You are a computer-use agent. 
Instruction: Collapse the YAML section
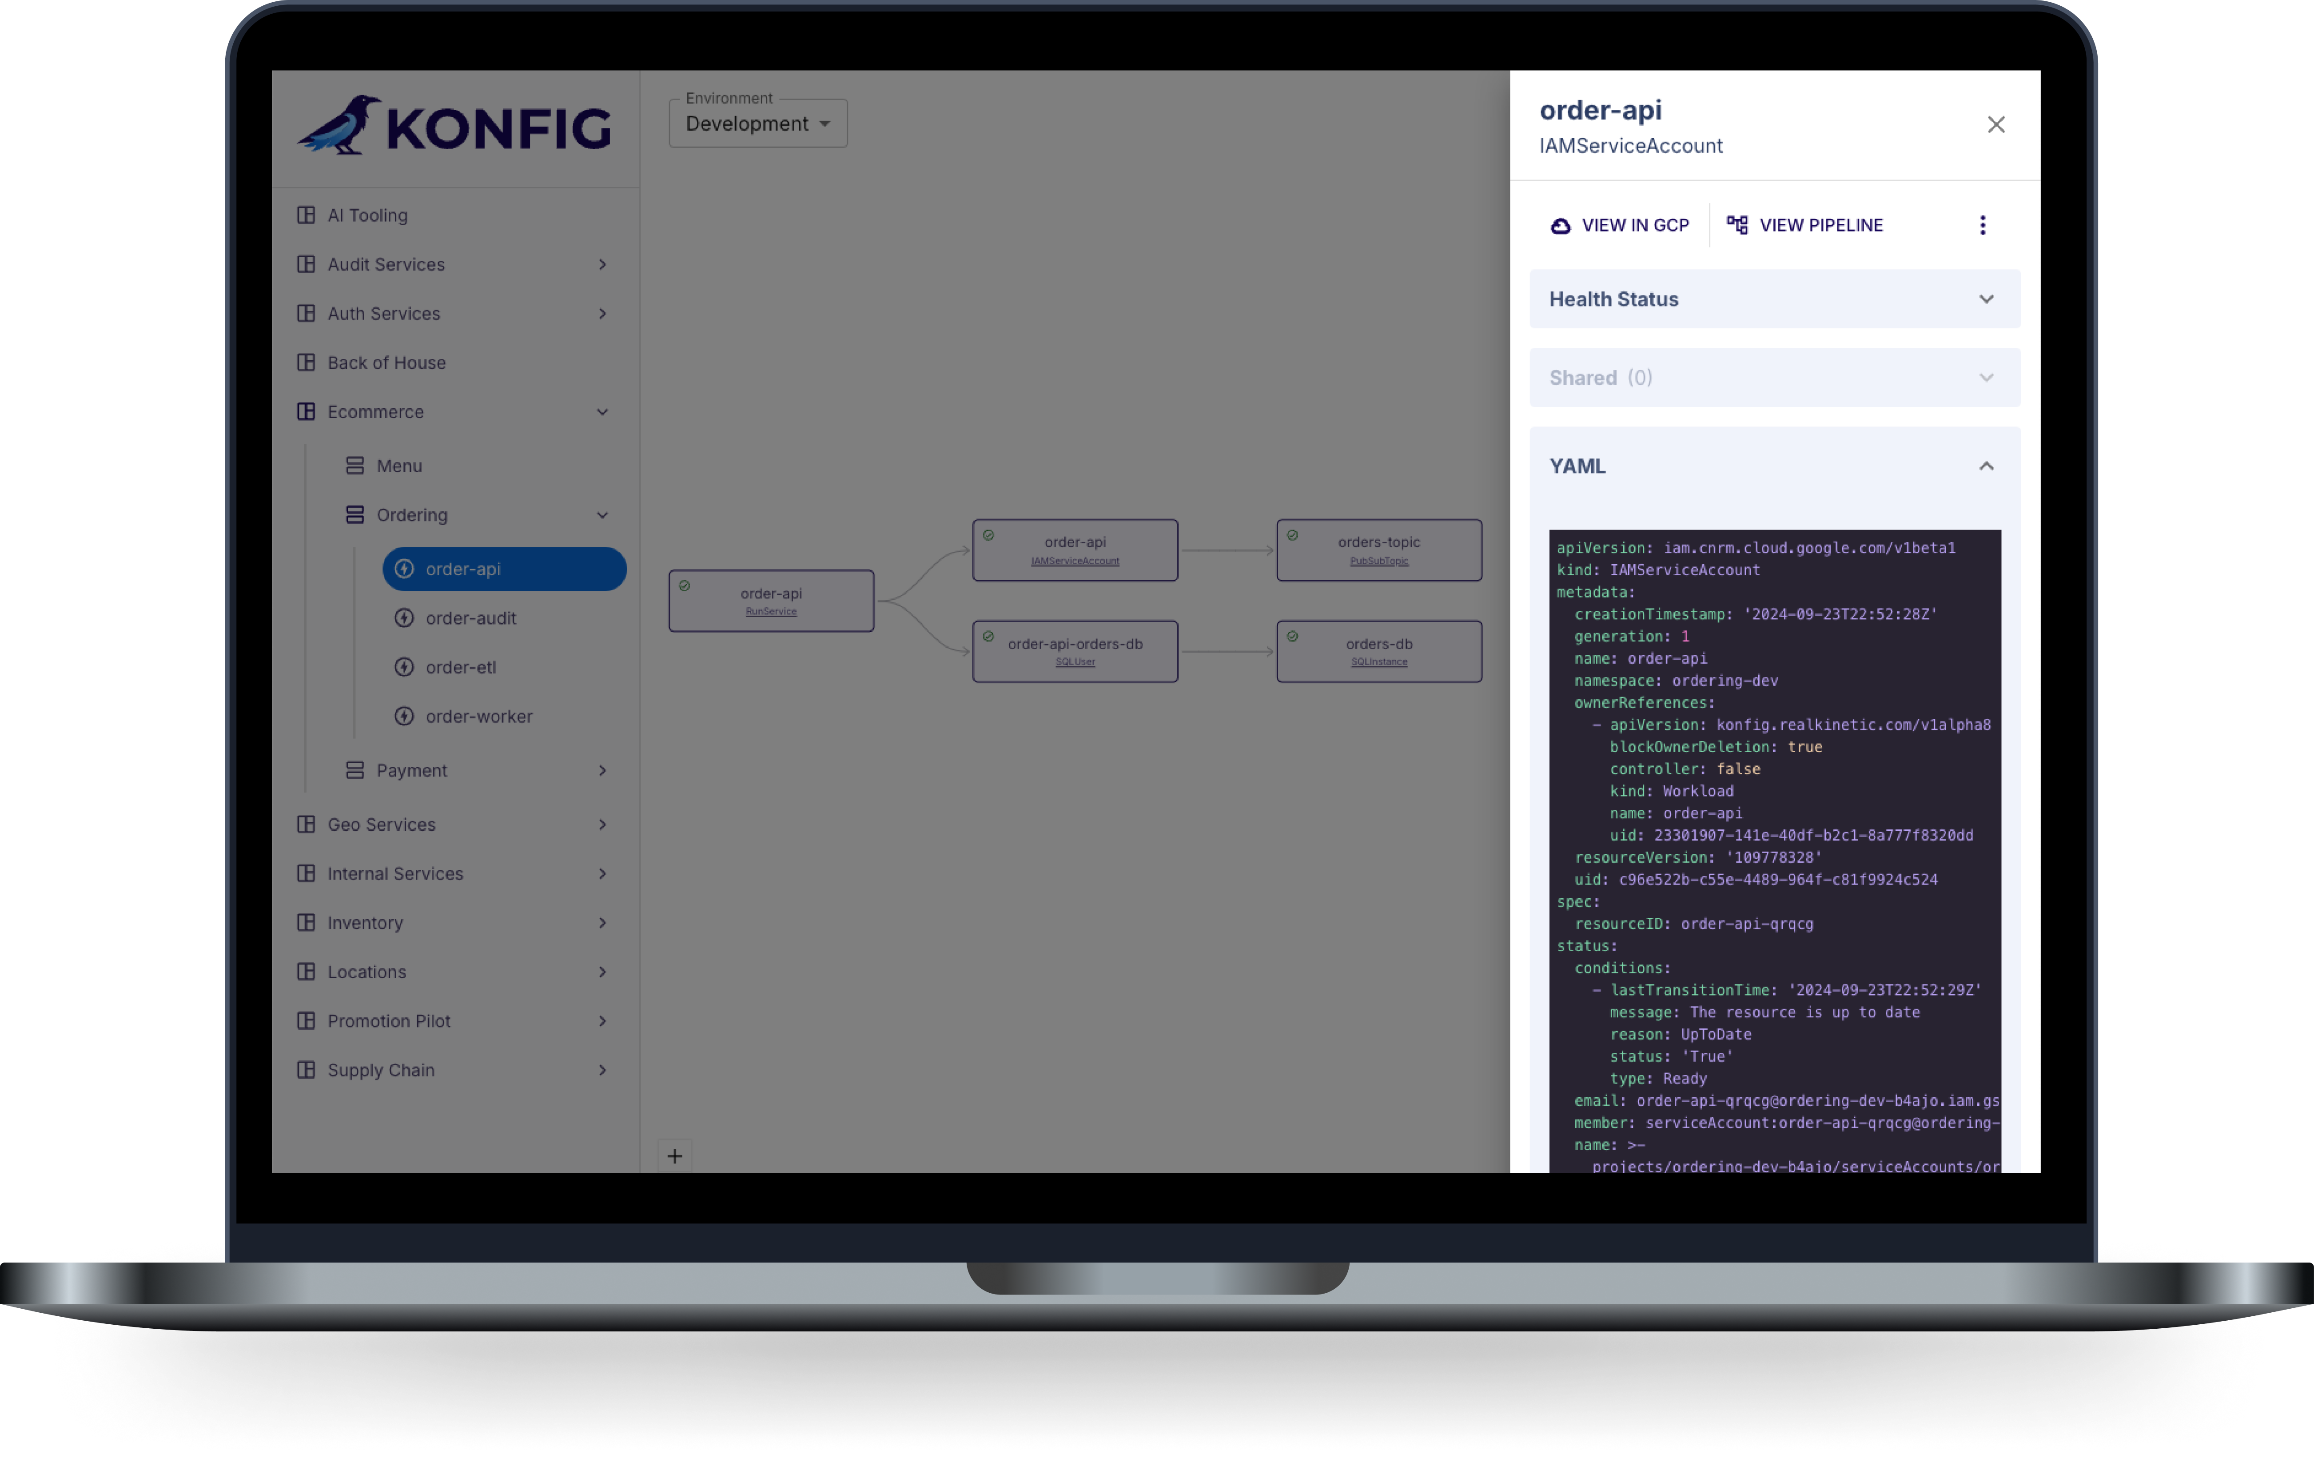[x=1775, y=466]
